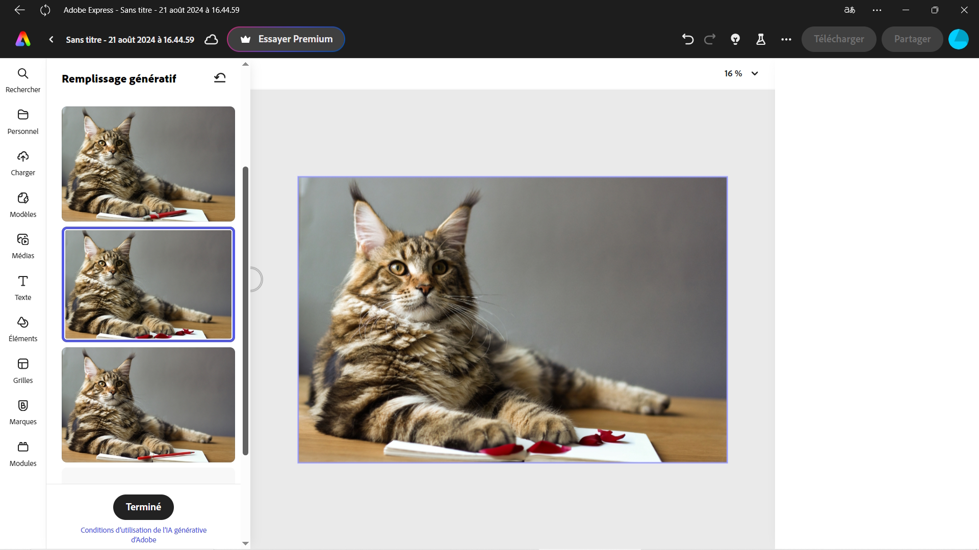Reset generative fill using the panel's revert icon
The width and height of the screenshot is (979, 550).
pos(220,78)
